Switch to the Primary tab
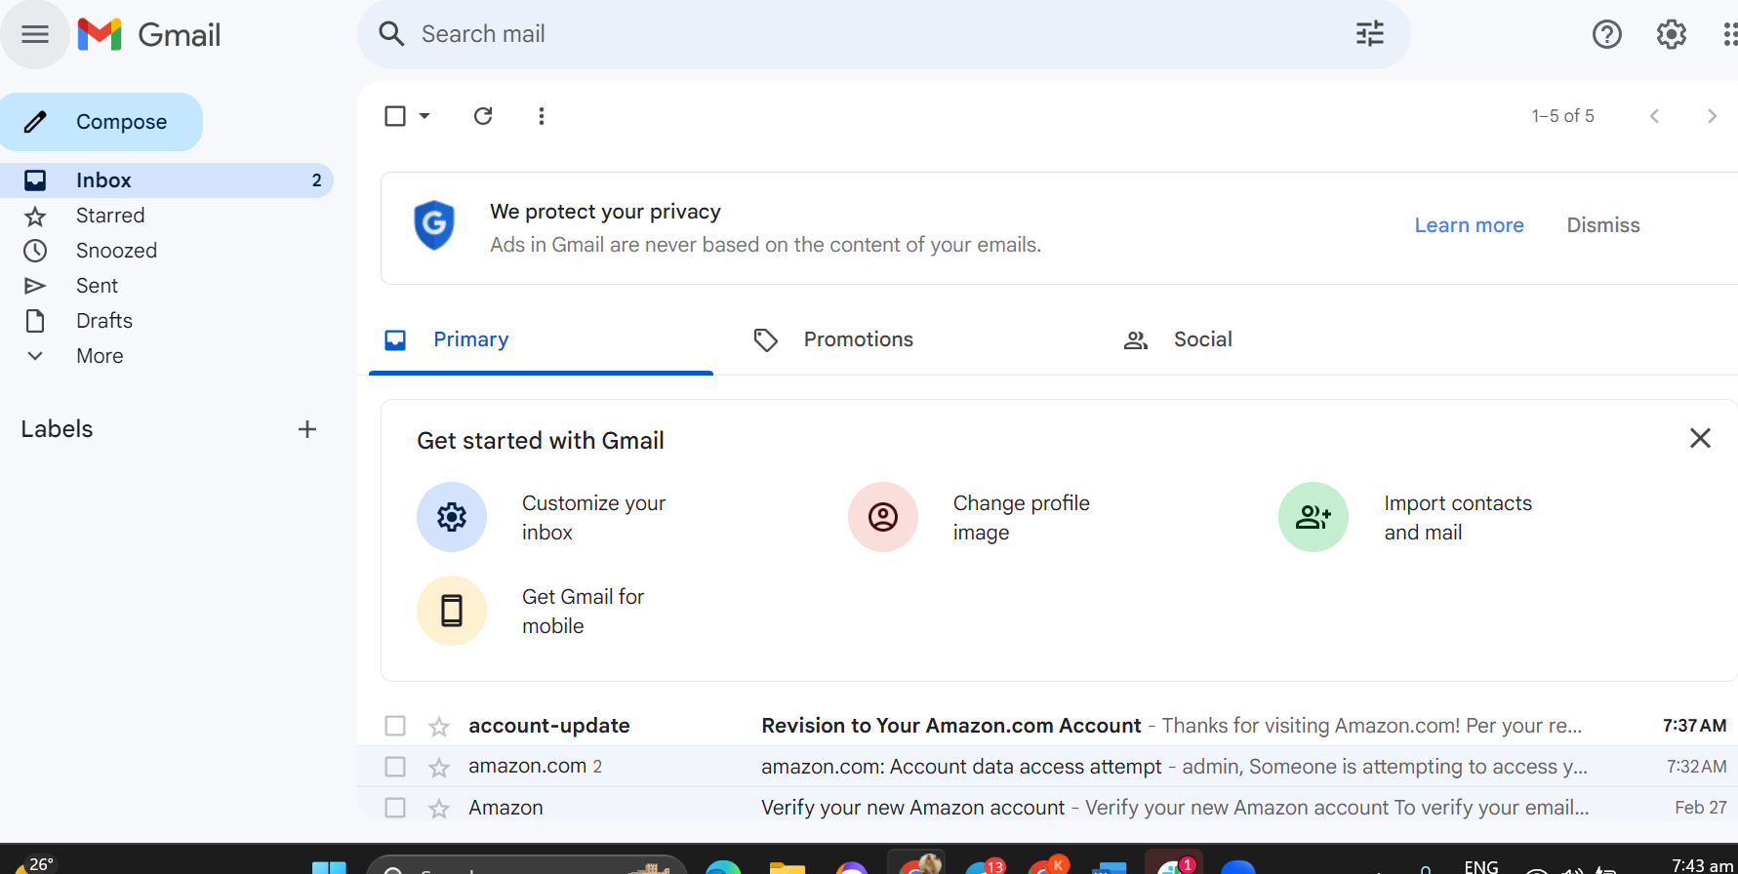 (541, 339)
